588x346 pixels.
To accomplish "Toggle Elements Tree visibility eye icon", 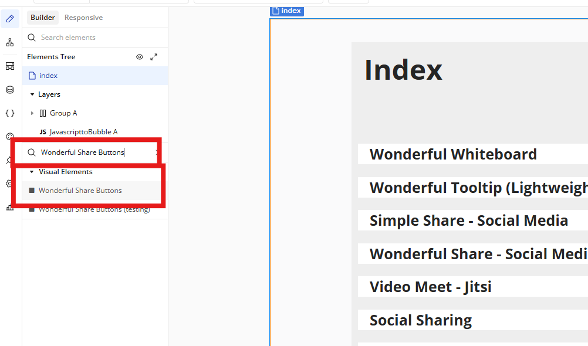I will [x=140, y=57].
